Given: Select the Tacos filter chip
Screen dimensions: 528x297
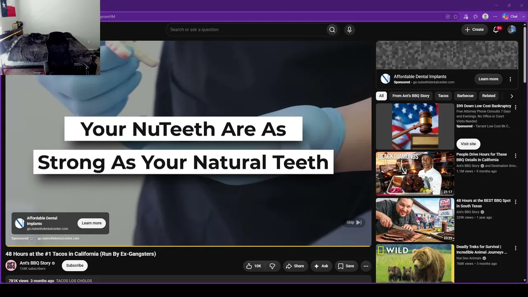Looking at the screenshot, I should [443, 96].
